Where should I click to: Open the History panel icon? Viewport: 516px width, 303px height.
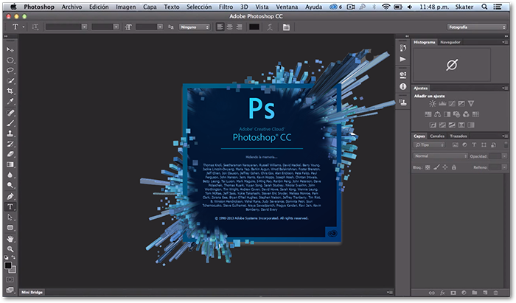402,48
